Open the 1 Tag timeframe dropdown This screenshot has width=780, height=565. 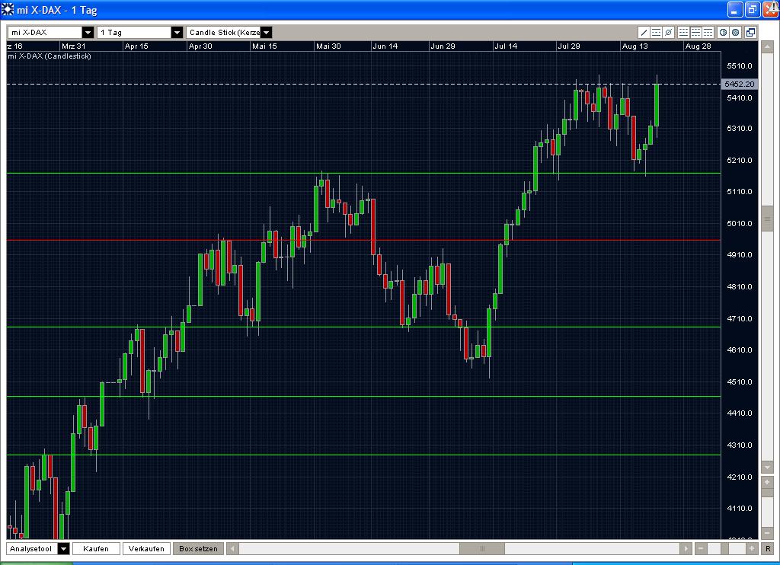(x=177, y=32)
